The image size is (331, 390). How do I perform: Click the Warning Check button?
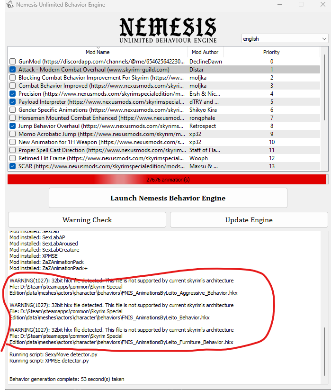87,220
